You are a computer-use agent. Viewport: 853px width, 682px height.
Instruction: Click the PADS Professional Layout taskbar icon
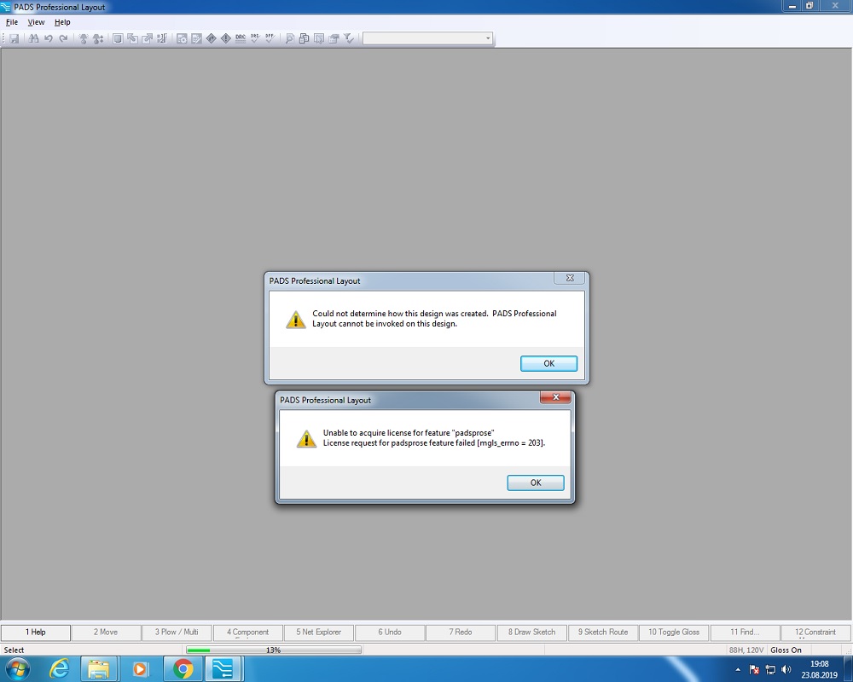(x=222, y=668)
